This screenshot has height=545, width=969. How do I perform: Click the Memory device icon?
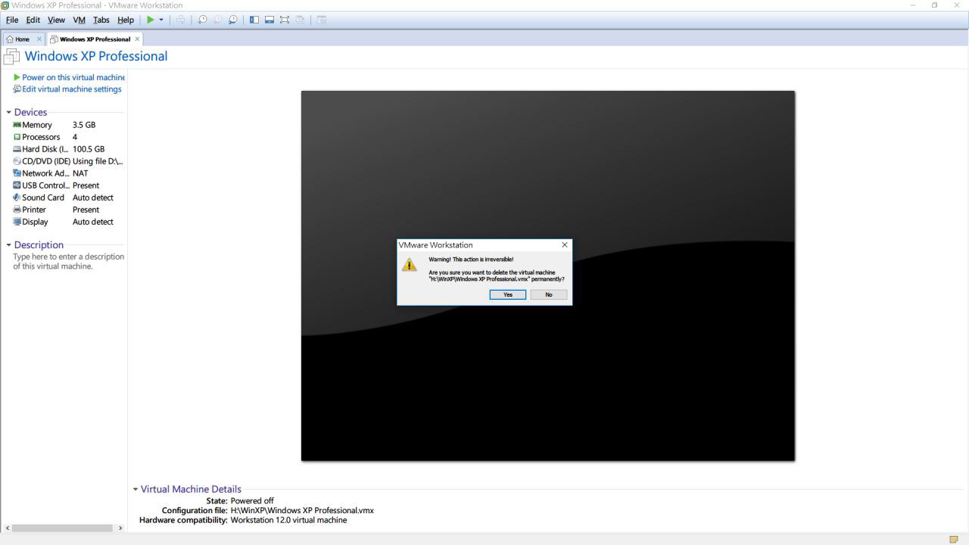[x=17, y=125]
